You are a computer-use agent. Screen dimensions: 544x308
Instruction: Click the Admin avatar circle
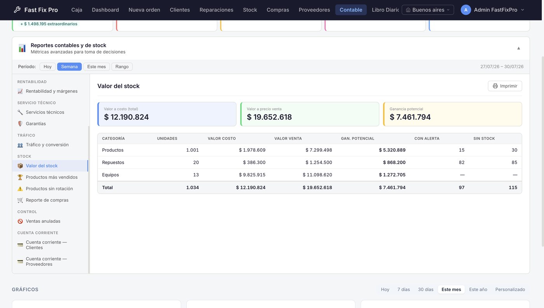(x=466, y=10)
